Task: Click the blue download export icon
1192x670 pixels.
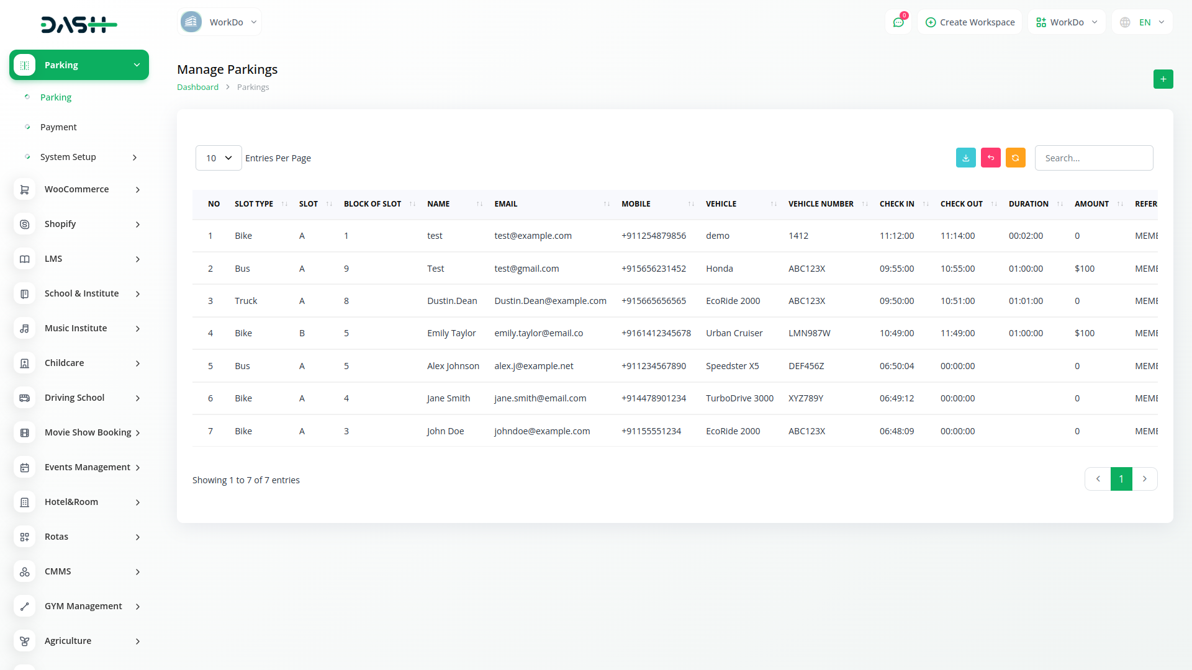Action: pos(965,158)
